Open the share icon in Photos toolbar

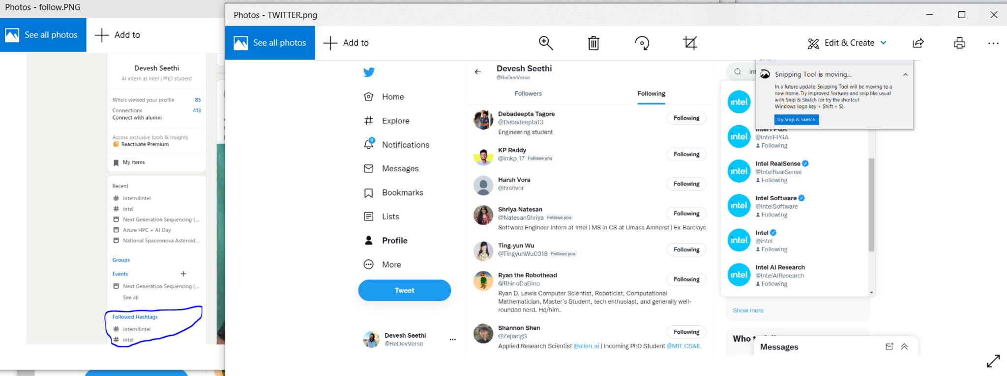(918, 43)
